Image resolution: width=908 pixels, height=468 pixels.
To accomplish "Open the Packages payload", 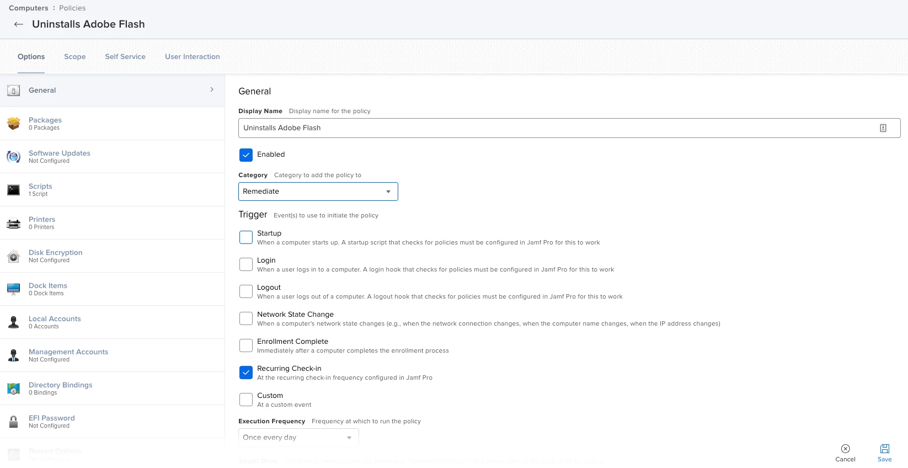I will tap(113, 124).
